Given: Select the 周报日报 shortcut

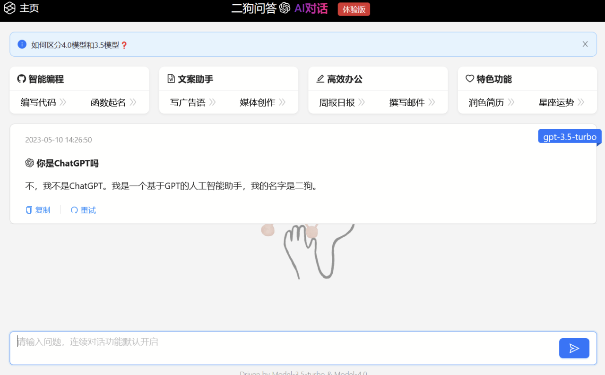Looking at the screenshot, I should (x=337, y=102).
